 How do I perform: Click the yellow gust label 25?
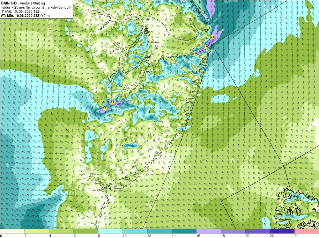212,37
